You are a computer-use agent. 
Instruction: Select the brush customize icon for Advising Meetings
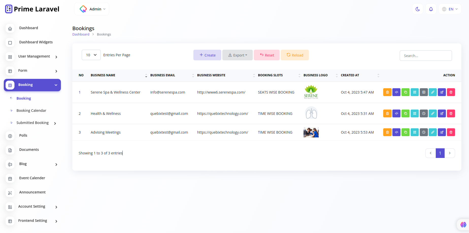point(433,132)
